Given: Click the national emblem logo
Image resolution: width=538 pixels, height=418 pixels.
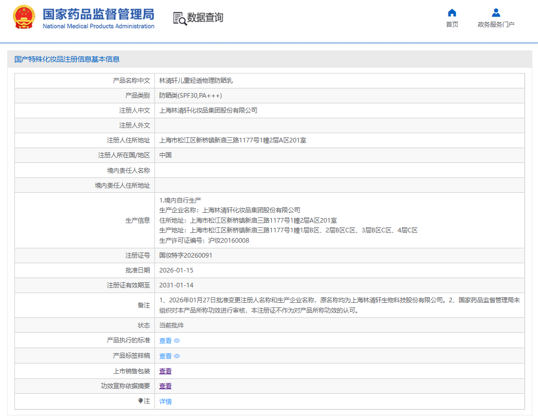Looking at the screenshot, I should pyautogui.click(x=24, y=17).
